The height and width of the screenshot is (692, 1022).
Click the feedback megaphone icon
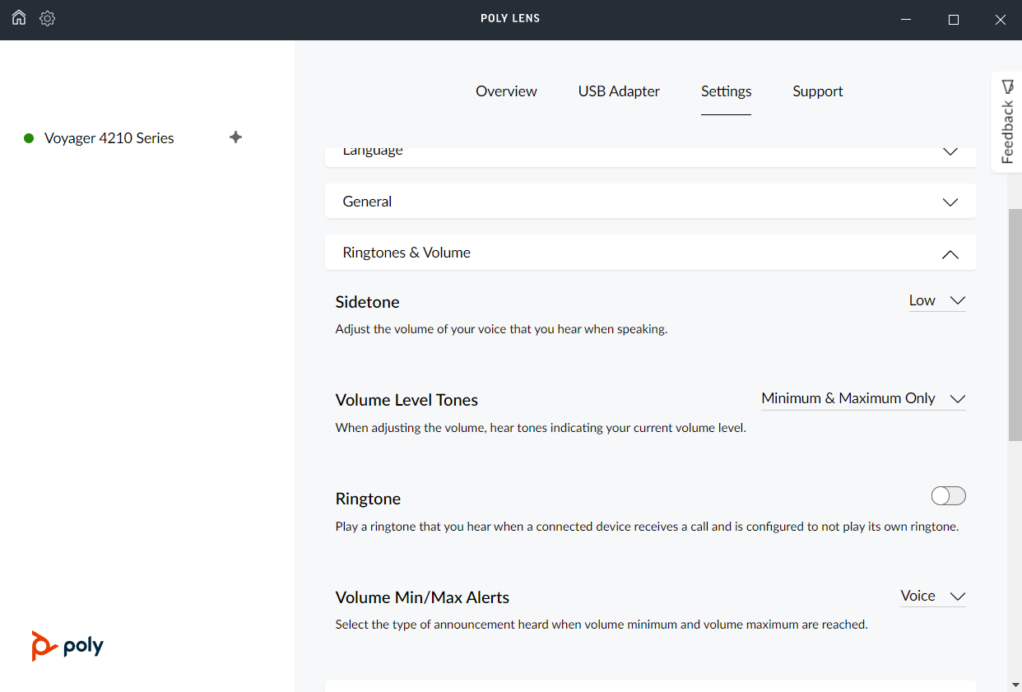click(1009, 86)
